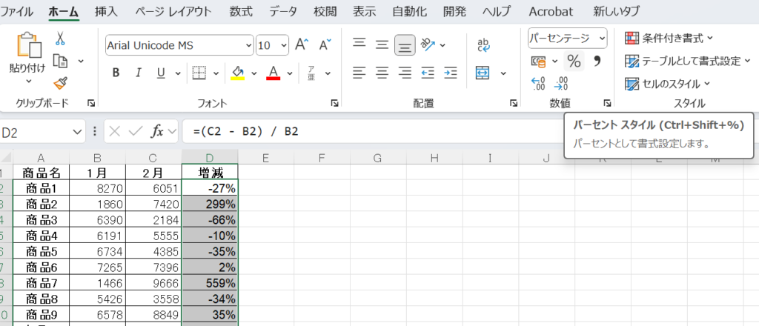Open the ファイル tab
759x326 pixels.
coord(16,11)
